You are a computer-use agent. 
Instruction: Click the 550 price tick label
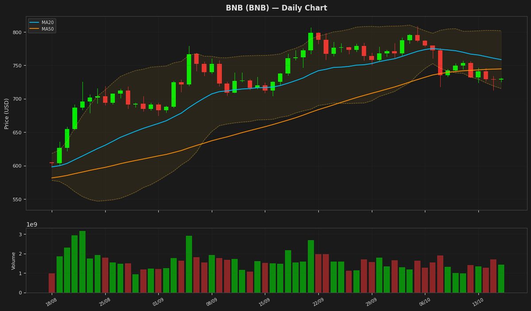17,200
